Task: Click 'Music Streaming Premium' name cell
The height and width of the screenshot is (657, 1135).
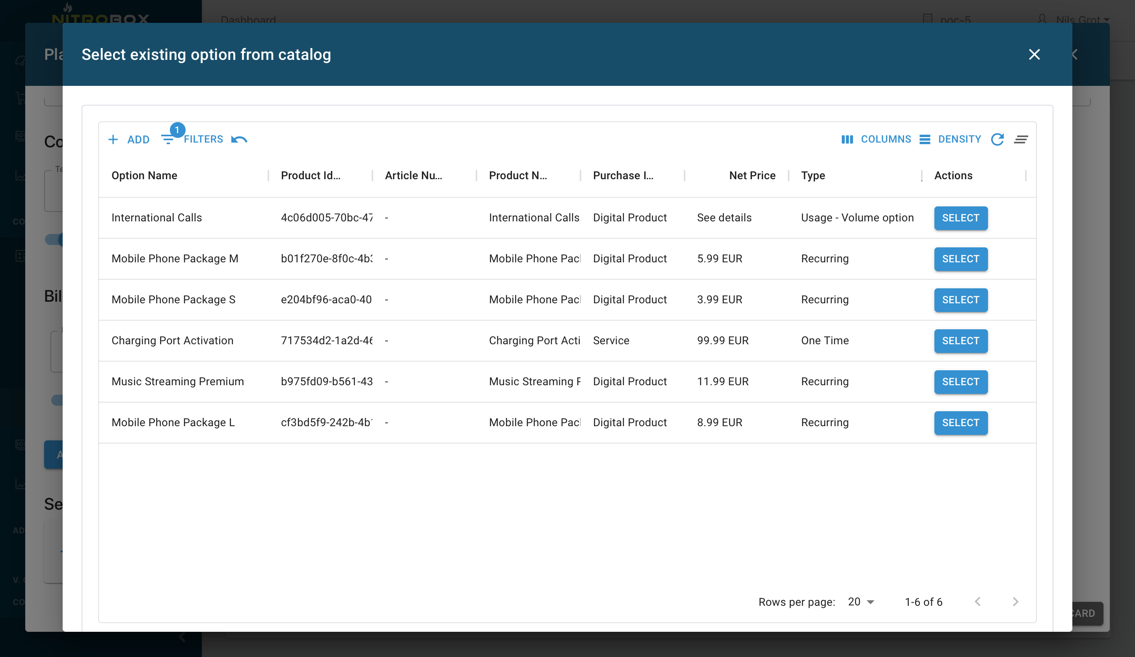Action: [x=178, y=382]
